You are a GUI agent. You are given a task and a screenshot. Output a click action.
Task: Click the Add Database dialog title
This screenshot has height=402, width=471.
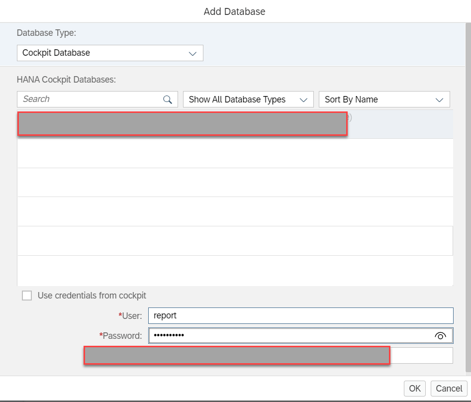(x=235, y=11)
